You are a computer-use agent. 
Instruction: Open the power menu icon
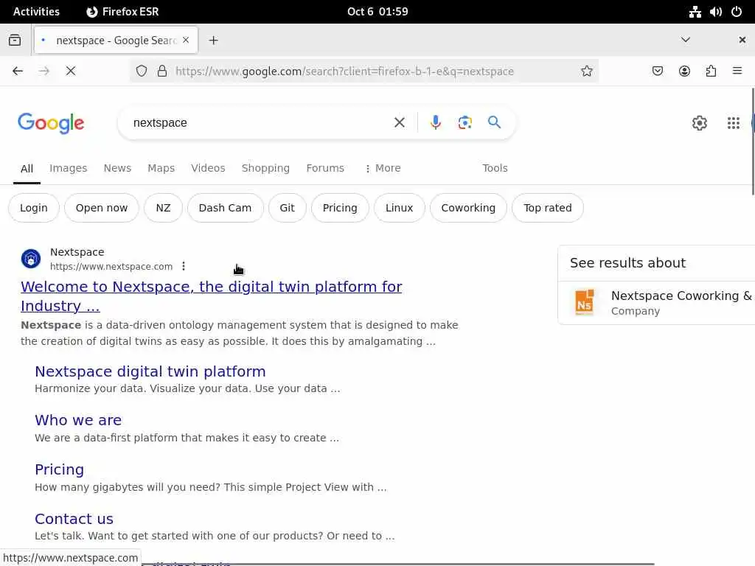[x=737, y=12]
